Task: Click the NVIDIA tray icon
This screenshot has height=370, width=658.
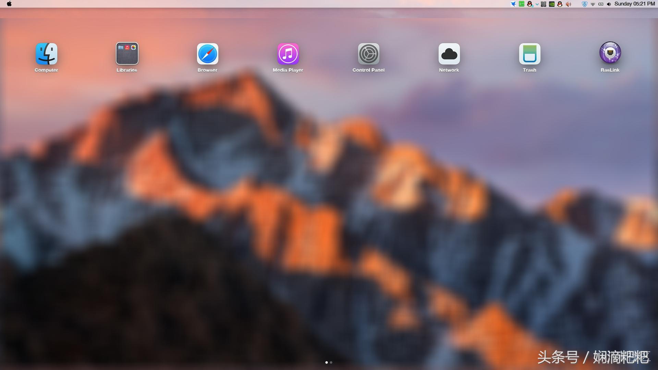Action: click(552, 4)
